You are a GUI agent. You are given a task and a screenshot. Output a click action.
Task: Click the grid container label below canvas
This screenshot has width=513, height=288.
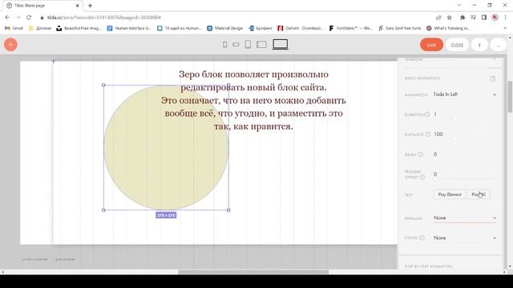pyautogui.click(x=65, y=259)
